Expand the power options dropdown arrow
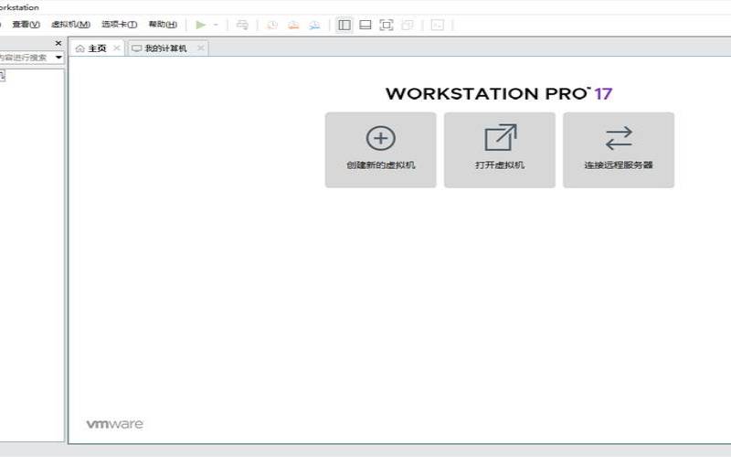Viewport: 731px width, 457px height. [x=216, y=25]
